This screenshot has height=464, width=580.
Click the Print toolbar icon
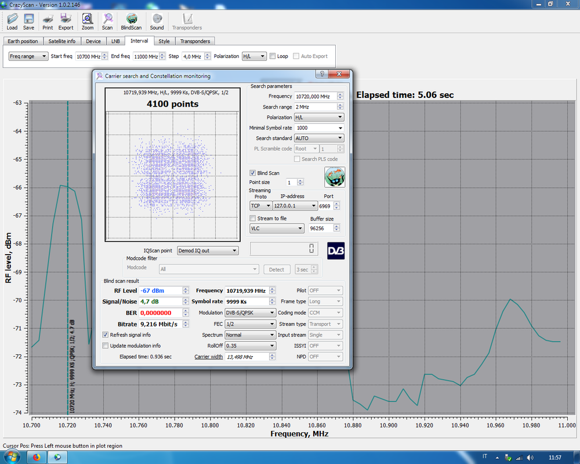(48, 21)
